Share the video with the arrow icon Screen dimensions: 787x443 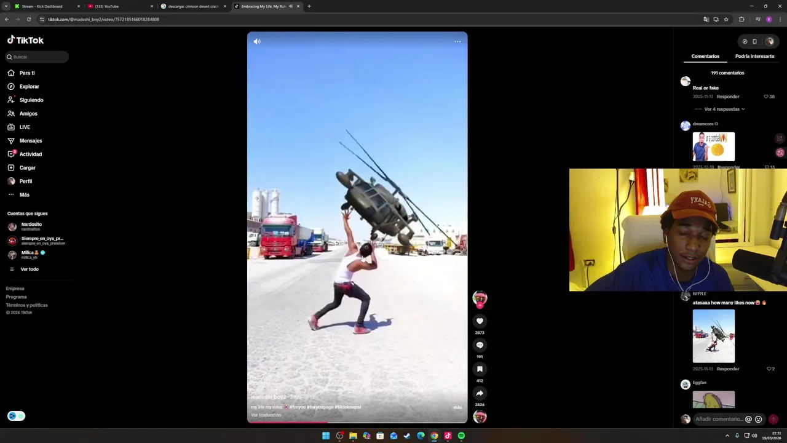tap(480, 393)
